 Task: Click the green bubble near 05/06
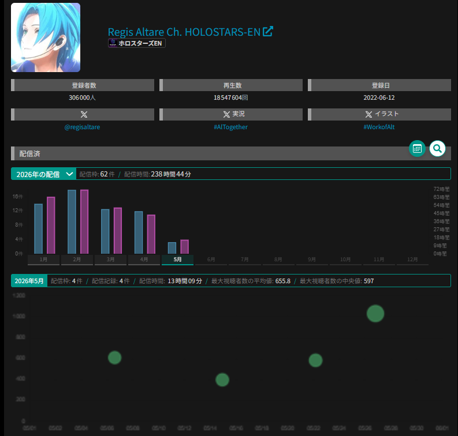pyautogui.click(x=114, y=358)
